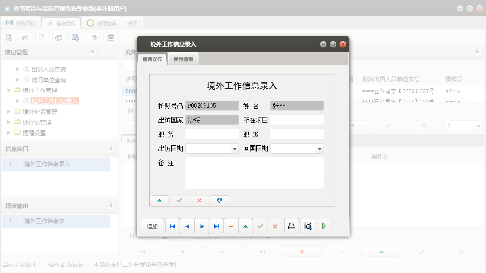486x273 pixels.
Task: Click the green run arrow in the dialog
Action: pyautogui.click(x=324, y=226)
